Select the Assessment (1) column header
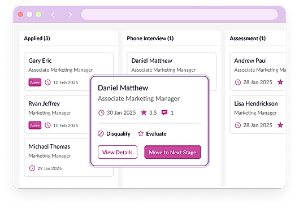Screen dimensions: 299x208 pos(248,38)
